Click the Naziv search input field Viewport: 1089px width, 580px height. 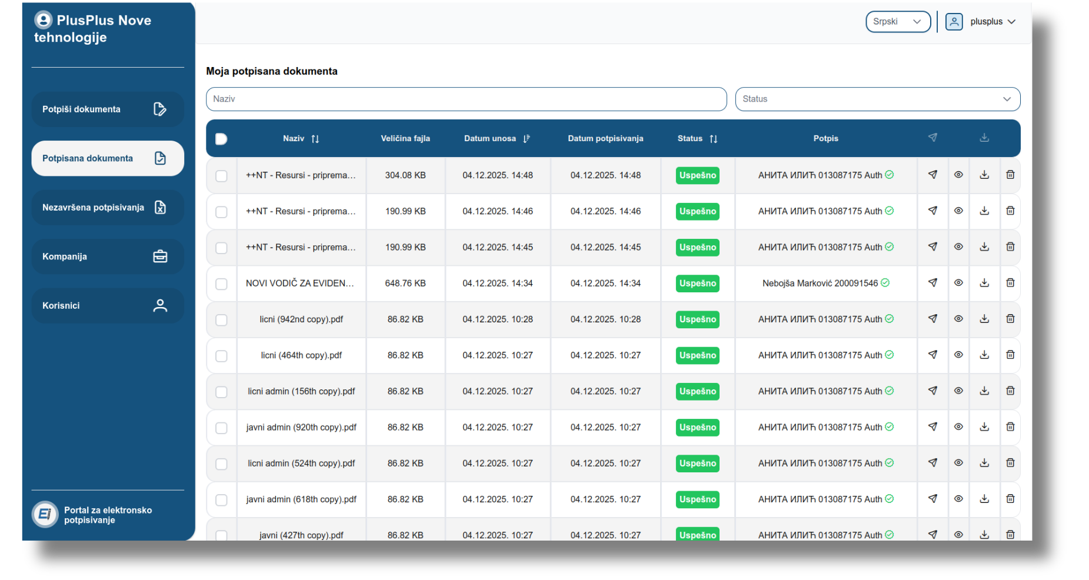click(x=466, y=99)
